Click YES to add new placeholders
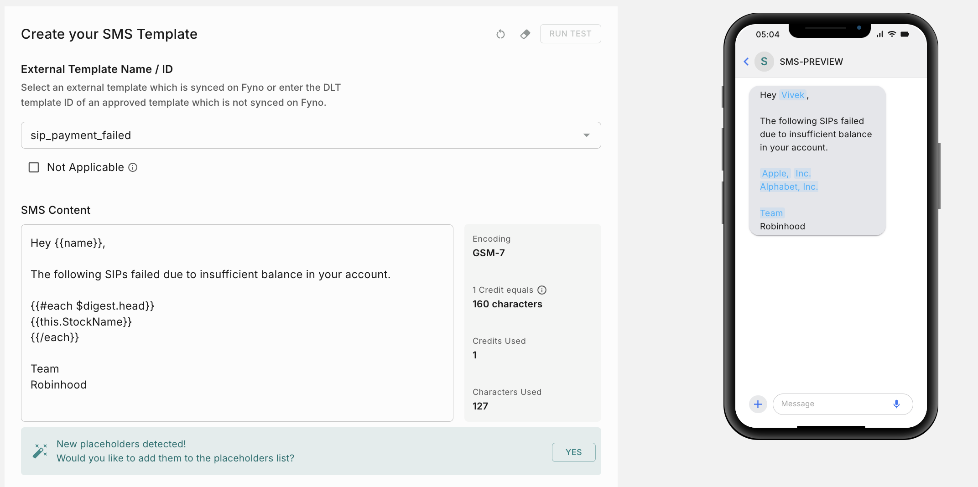Image resolution: width=978 pixels, height=487 pixels. [x=573, y=452]
